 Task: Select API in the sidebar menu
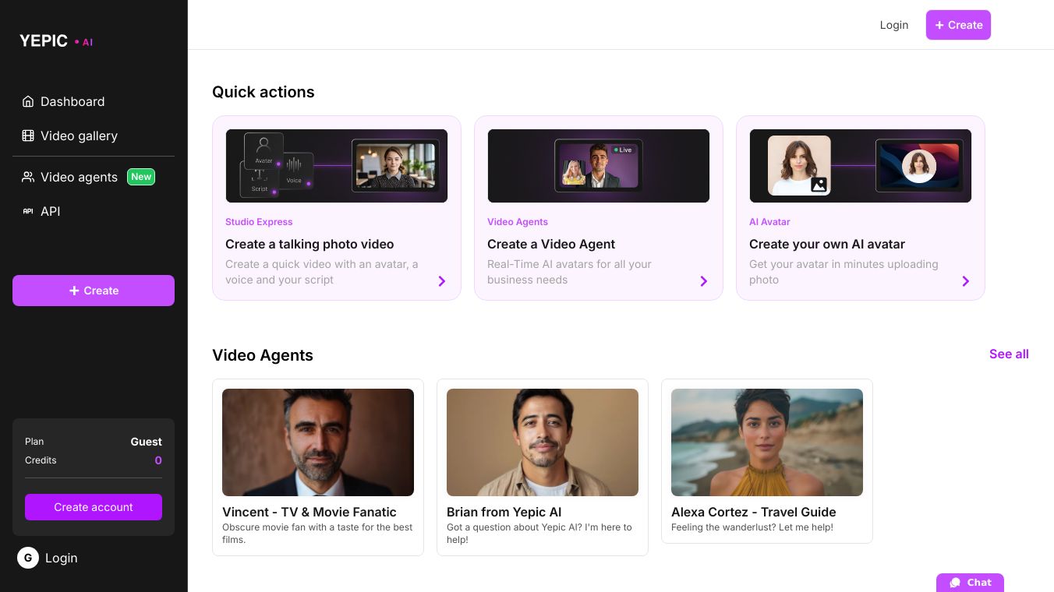click(x=50, y=211)
